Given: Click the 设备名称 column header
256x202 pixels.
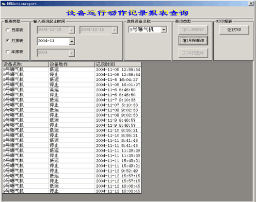Looking at the screenshot, I should pyautogui.click(x=25, y=64).
